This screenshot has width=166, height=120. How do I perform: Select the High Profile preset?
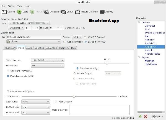pos(151,64)
